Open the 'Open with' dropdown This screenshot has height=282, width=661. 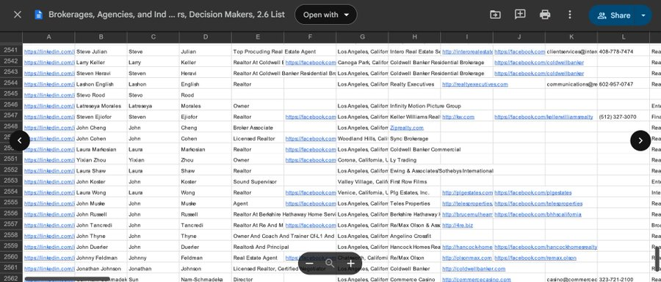[326, 15]
